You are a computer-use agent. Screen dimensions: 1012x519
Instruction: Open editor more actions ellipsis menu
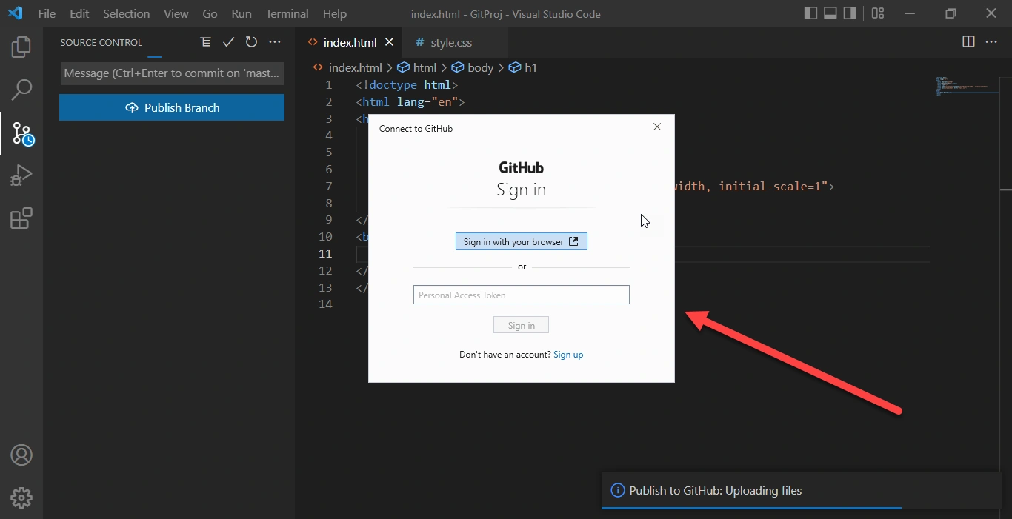pyautogui.click(x=991, y=42)
